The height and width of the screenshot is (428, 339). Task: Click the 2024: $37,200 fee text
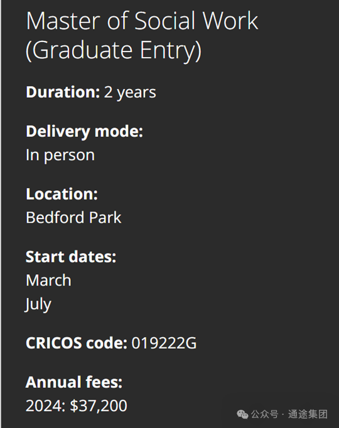pyautogui.click(x=77, y=406)
